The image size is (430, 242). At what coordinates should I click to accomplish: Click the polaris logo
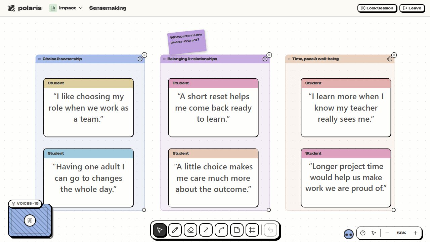pos(25,8)
